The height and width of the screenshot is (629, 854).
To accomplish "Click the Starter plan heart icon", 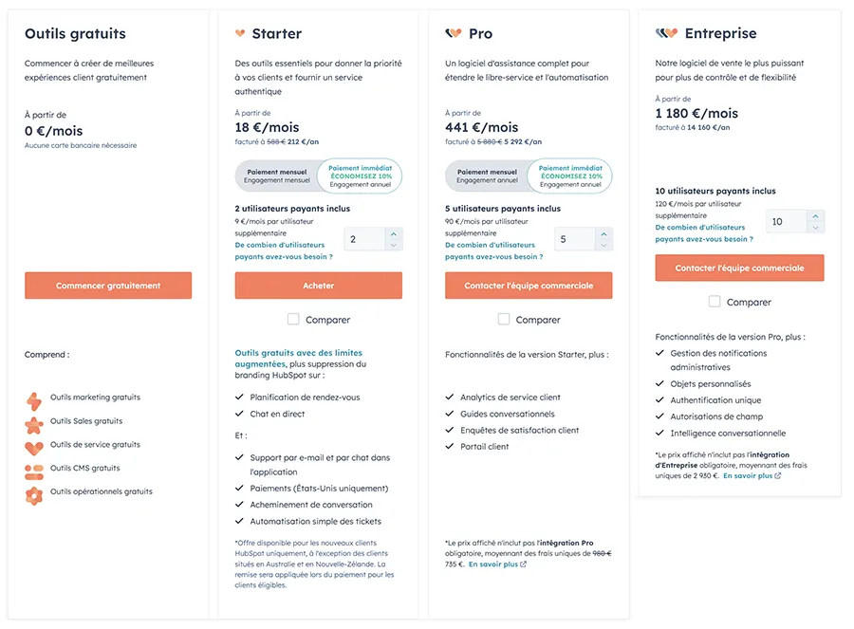I will (x=240, y=33).
